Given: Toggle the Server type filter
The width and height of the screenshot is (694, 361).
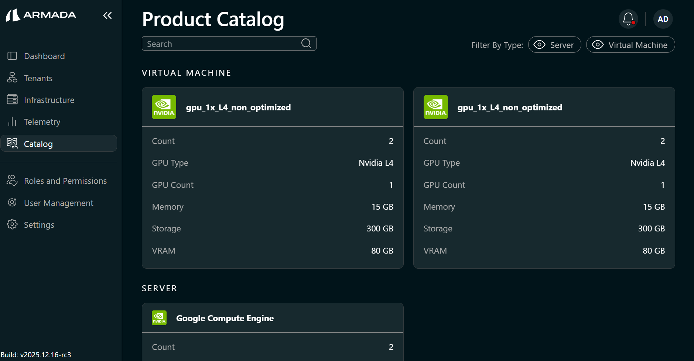Looking at the screenshot, I should coord(554,44).
